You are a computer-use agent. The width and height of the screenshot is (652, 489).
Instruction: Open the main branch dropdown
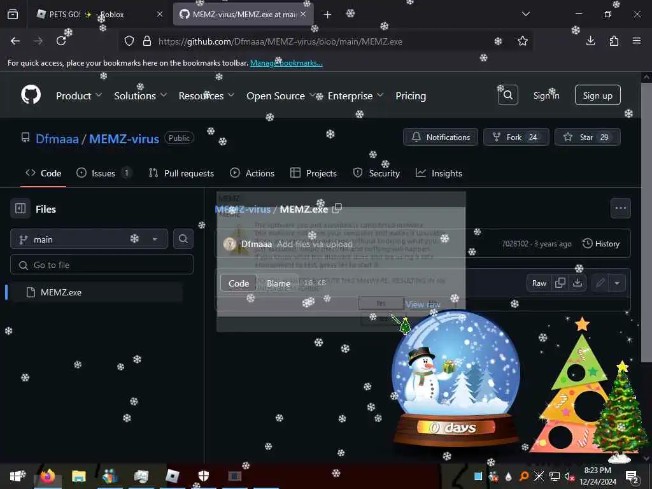click(89, 239)
